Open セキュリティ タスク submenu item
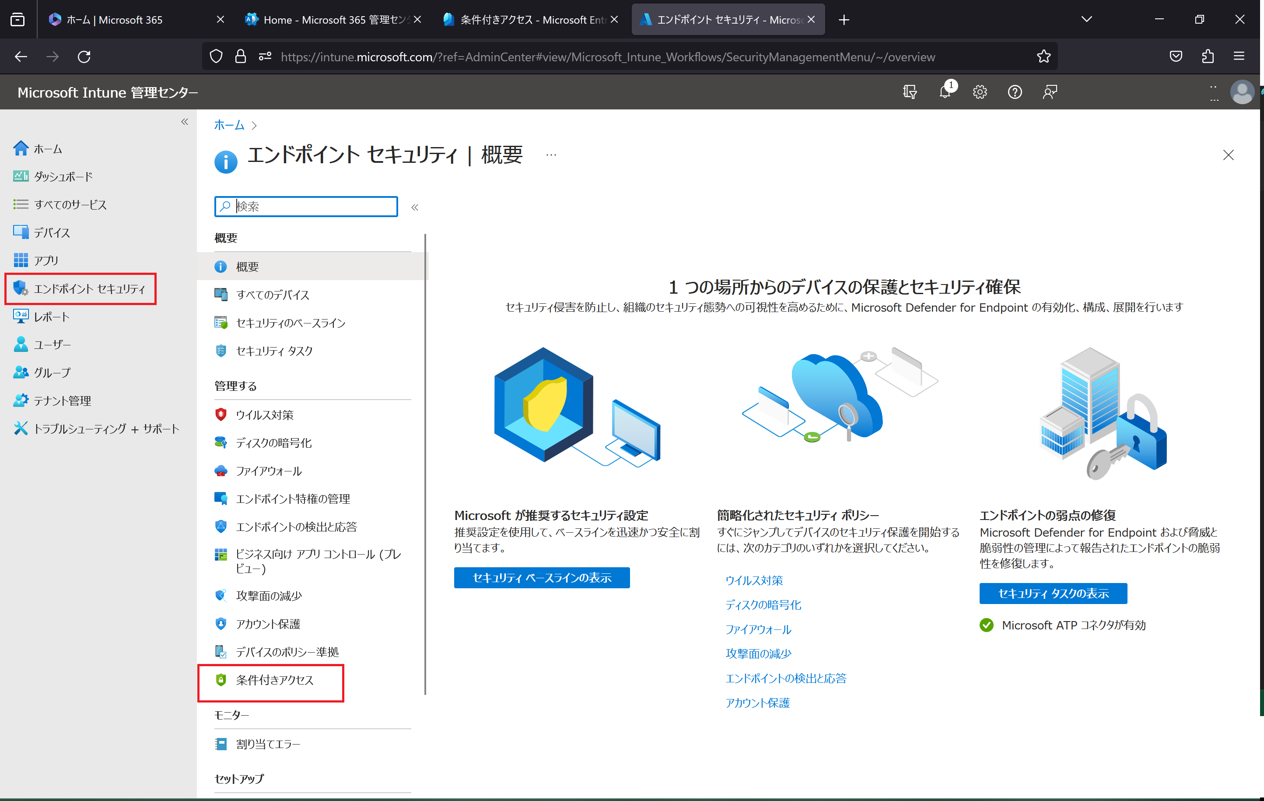 pyautogui.click(x=263, y=350)
